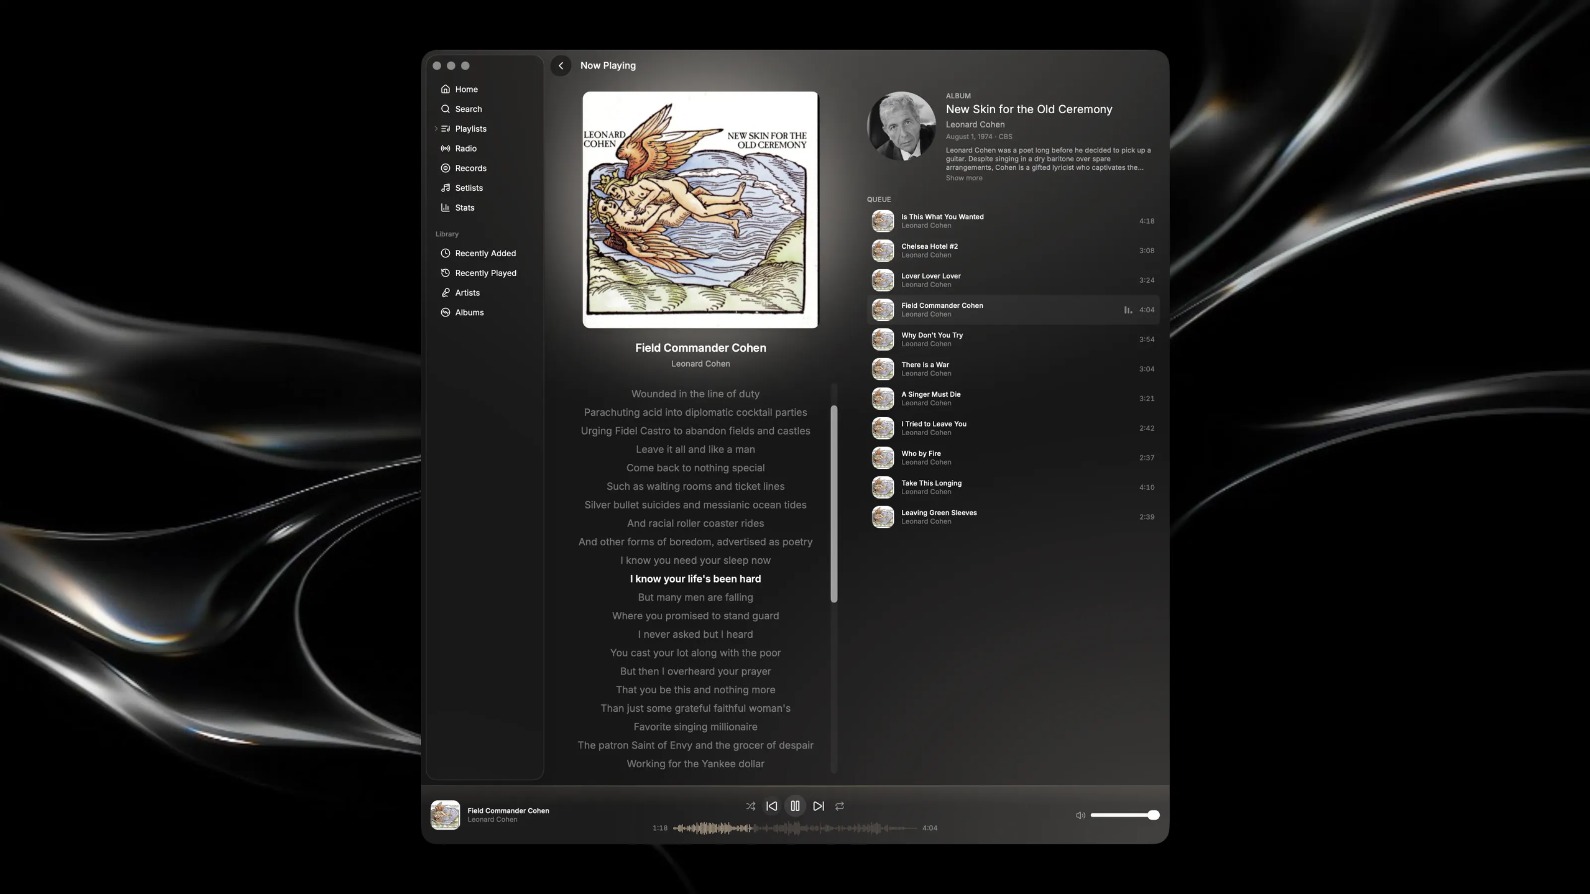Play Chelsea Hotel #2 from the queue

click(1013, 250)
